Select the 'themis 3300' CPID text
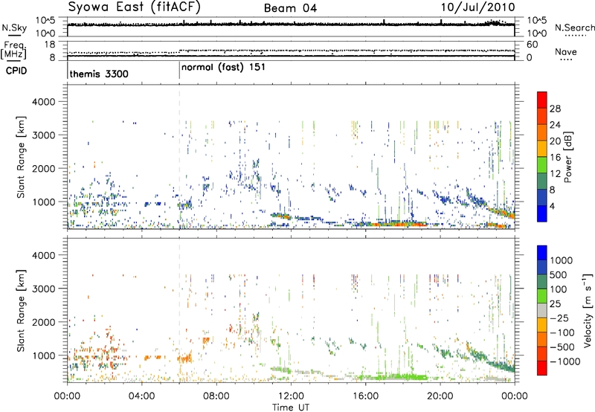Image resolution: width=595 pixels, height=412 pixels. pos(99,74)
